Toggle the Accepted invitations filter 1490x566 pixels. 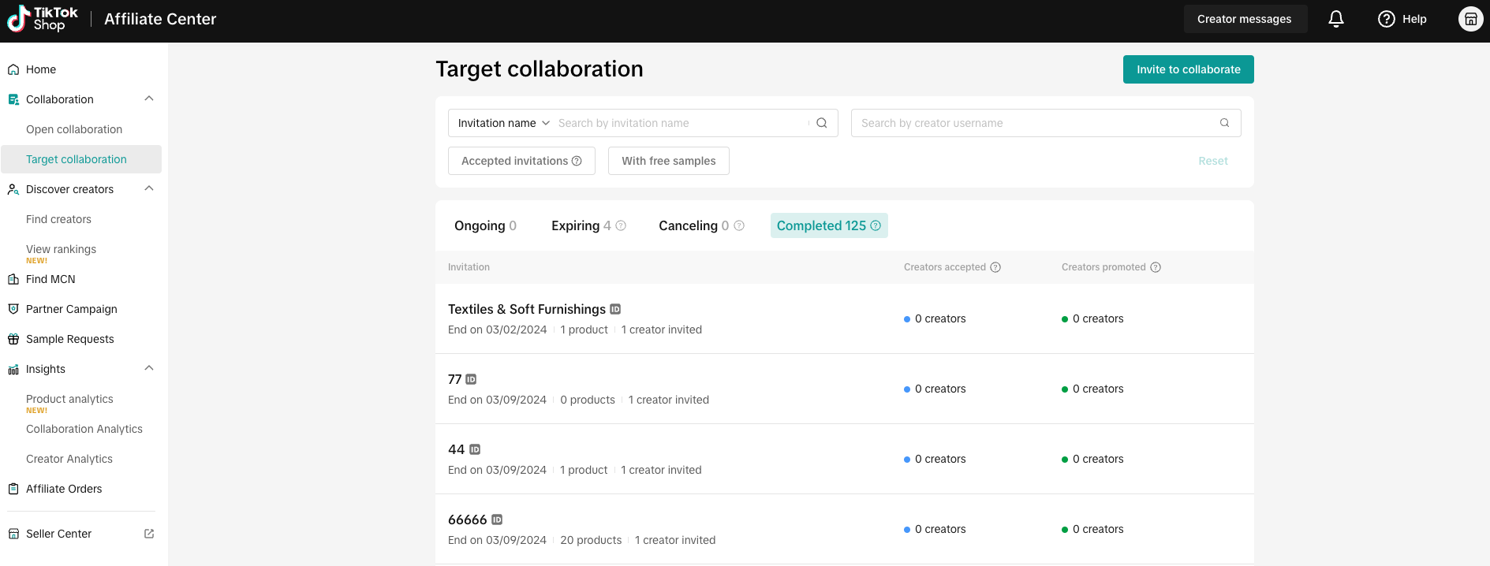pos(521,161)
